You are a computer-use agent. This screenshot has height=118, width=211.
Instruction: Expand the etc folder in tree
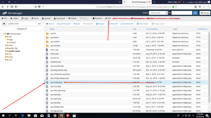tap(6, 37)
